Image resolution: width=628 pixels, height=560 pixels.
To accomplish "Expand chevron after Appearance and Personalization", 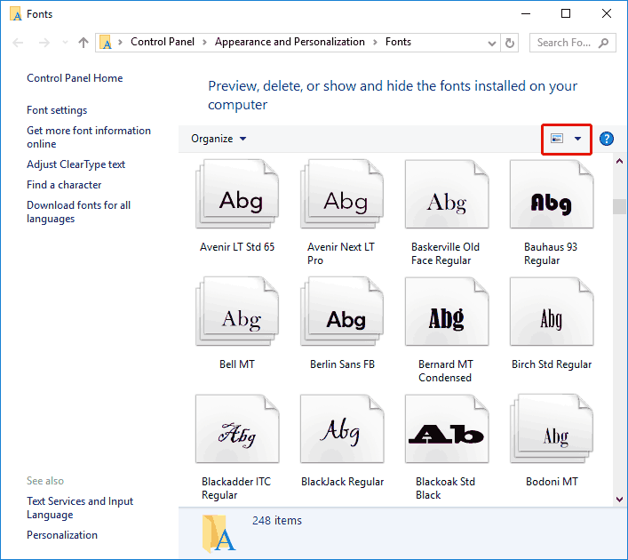I will [375, 43].
